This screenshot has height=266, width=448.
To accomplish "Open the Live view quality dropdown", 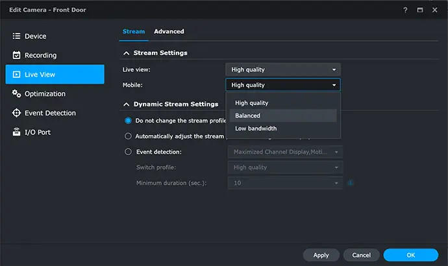I will coord(282,69).
